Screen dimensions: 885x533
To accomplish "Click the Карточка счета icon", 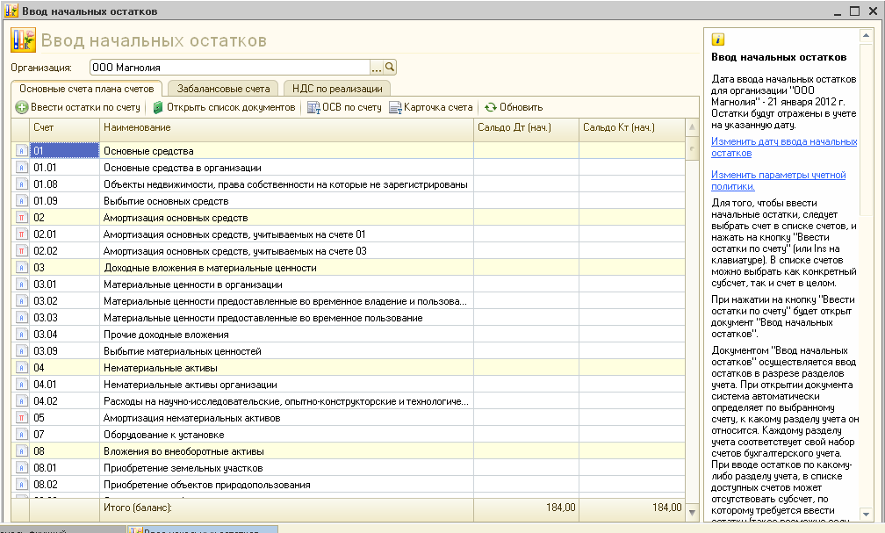I will [x=395, y=107].
